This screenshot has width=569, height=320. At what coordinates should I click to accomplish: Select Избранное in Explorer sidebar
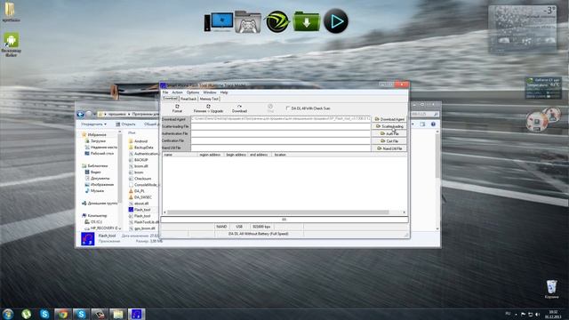click(94, 134)
